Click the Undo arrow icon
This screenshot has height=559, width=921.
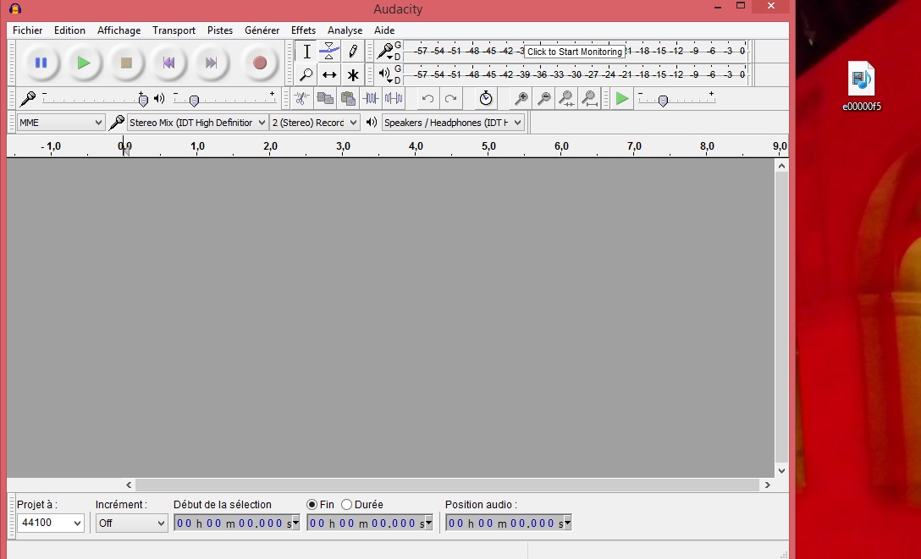(x=427, y=99)
